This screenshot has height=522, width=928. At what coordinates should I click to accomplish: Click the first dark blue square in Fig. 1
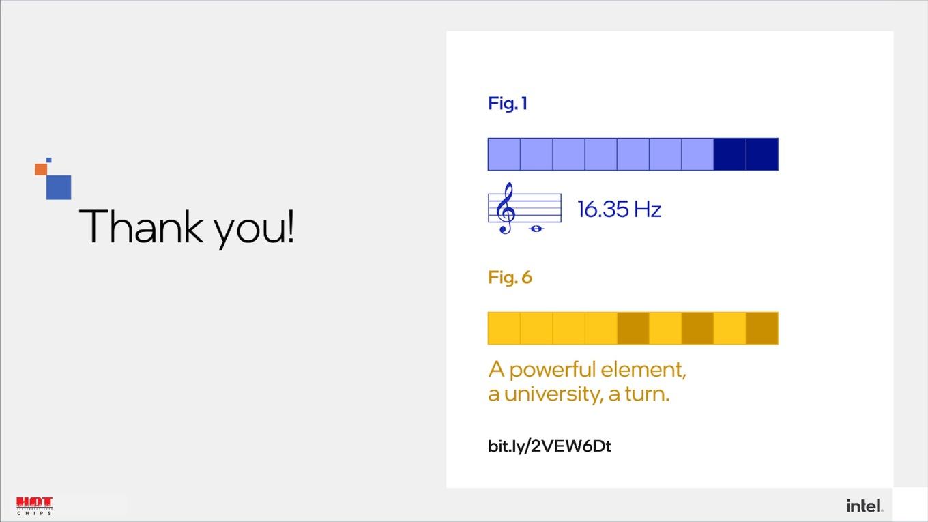[729, 154]
